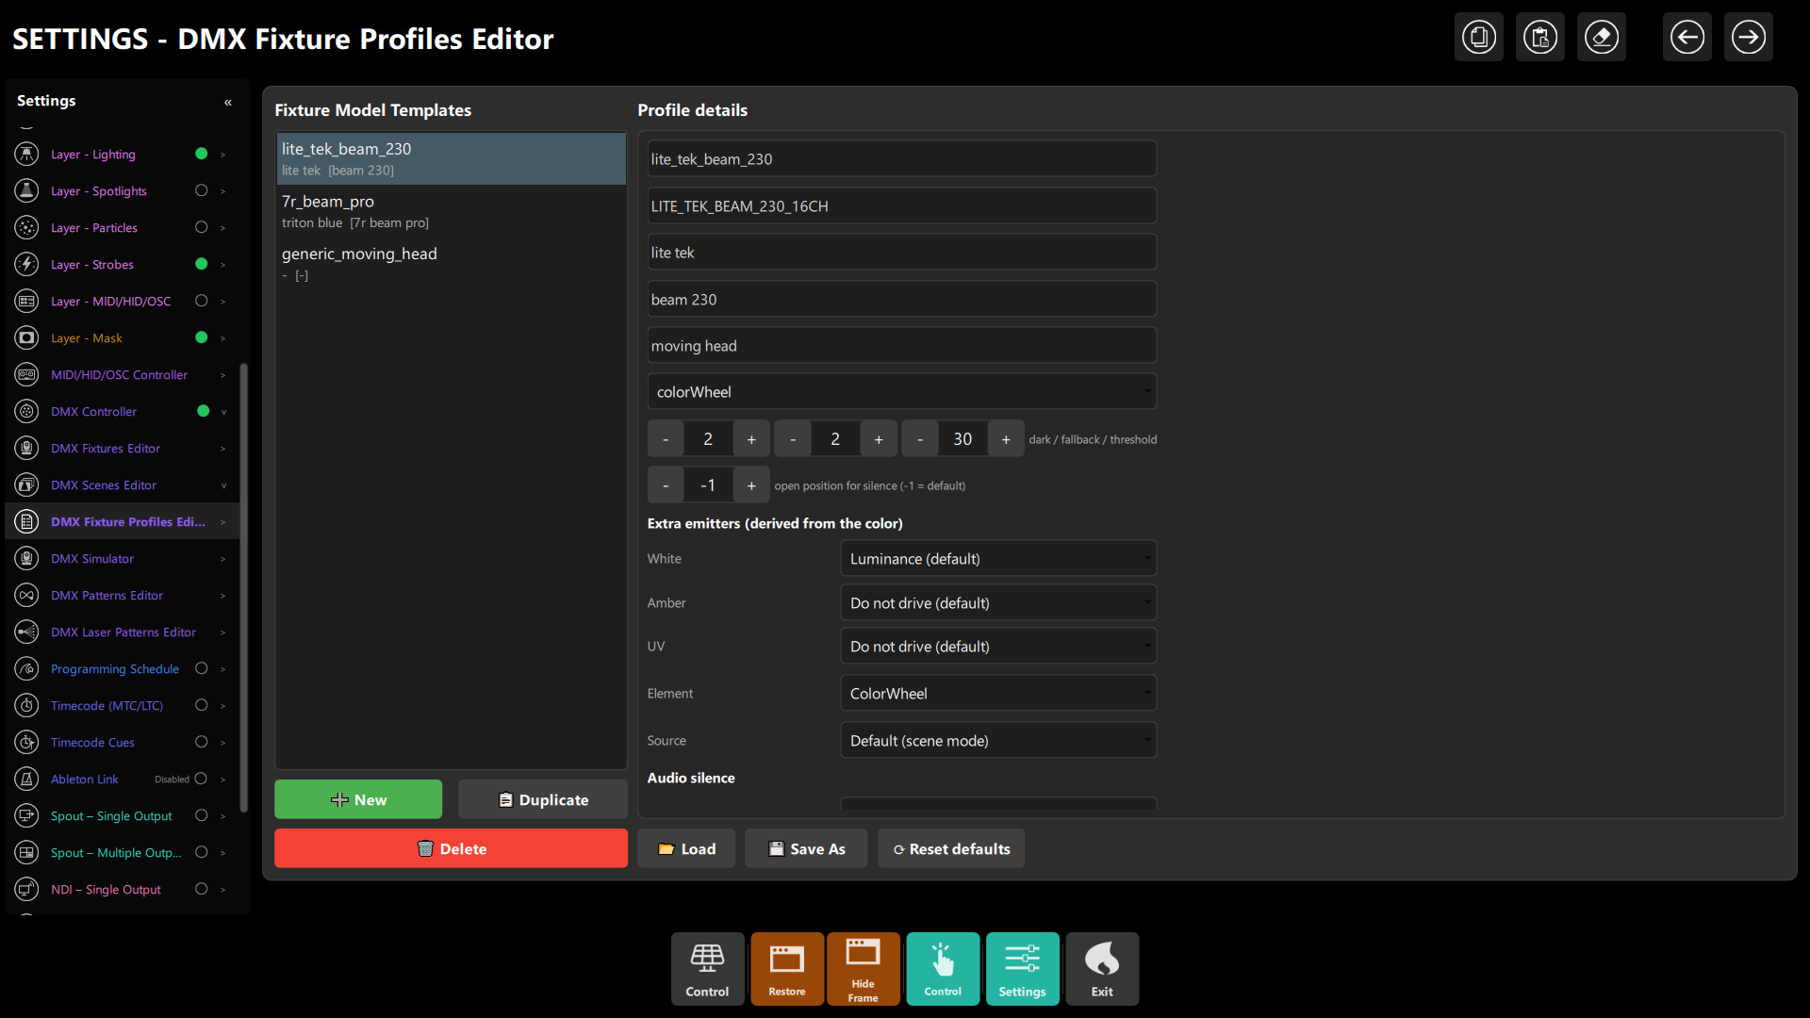Open the UV emitter dropdown
The height and width of the screenshot is (1018, 1810).
pyautogui.click(x=998, y=647)
